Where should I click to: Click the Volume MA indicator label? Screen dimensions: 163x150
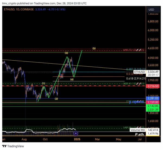[x=139, y=130]
